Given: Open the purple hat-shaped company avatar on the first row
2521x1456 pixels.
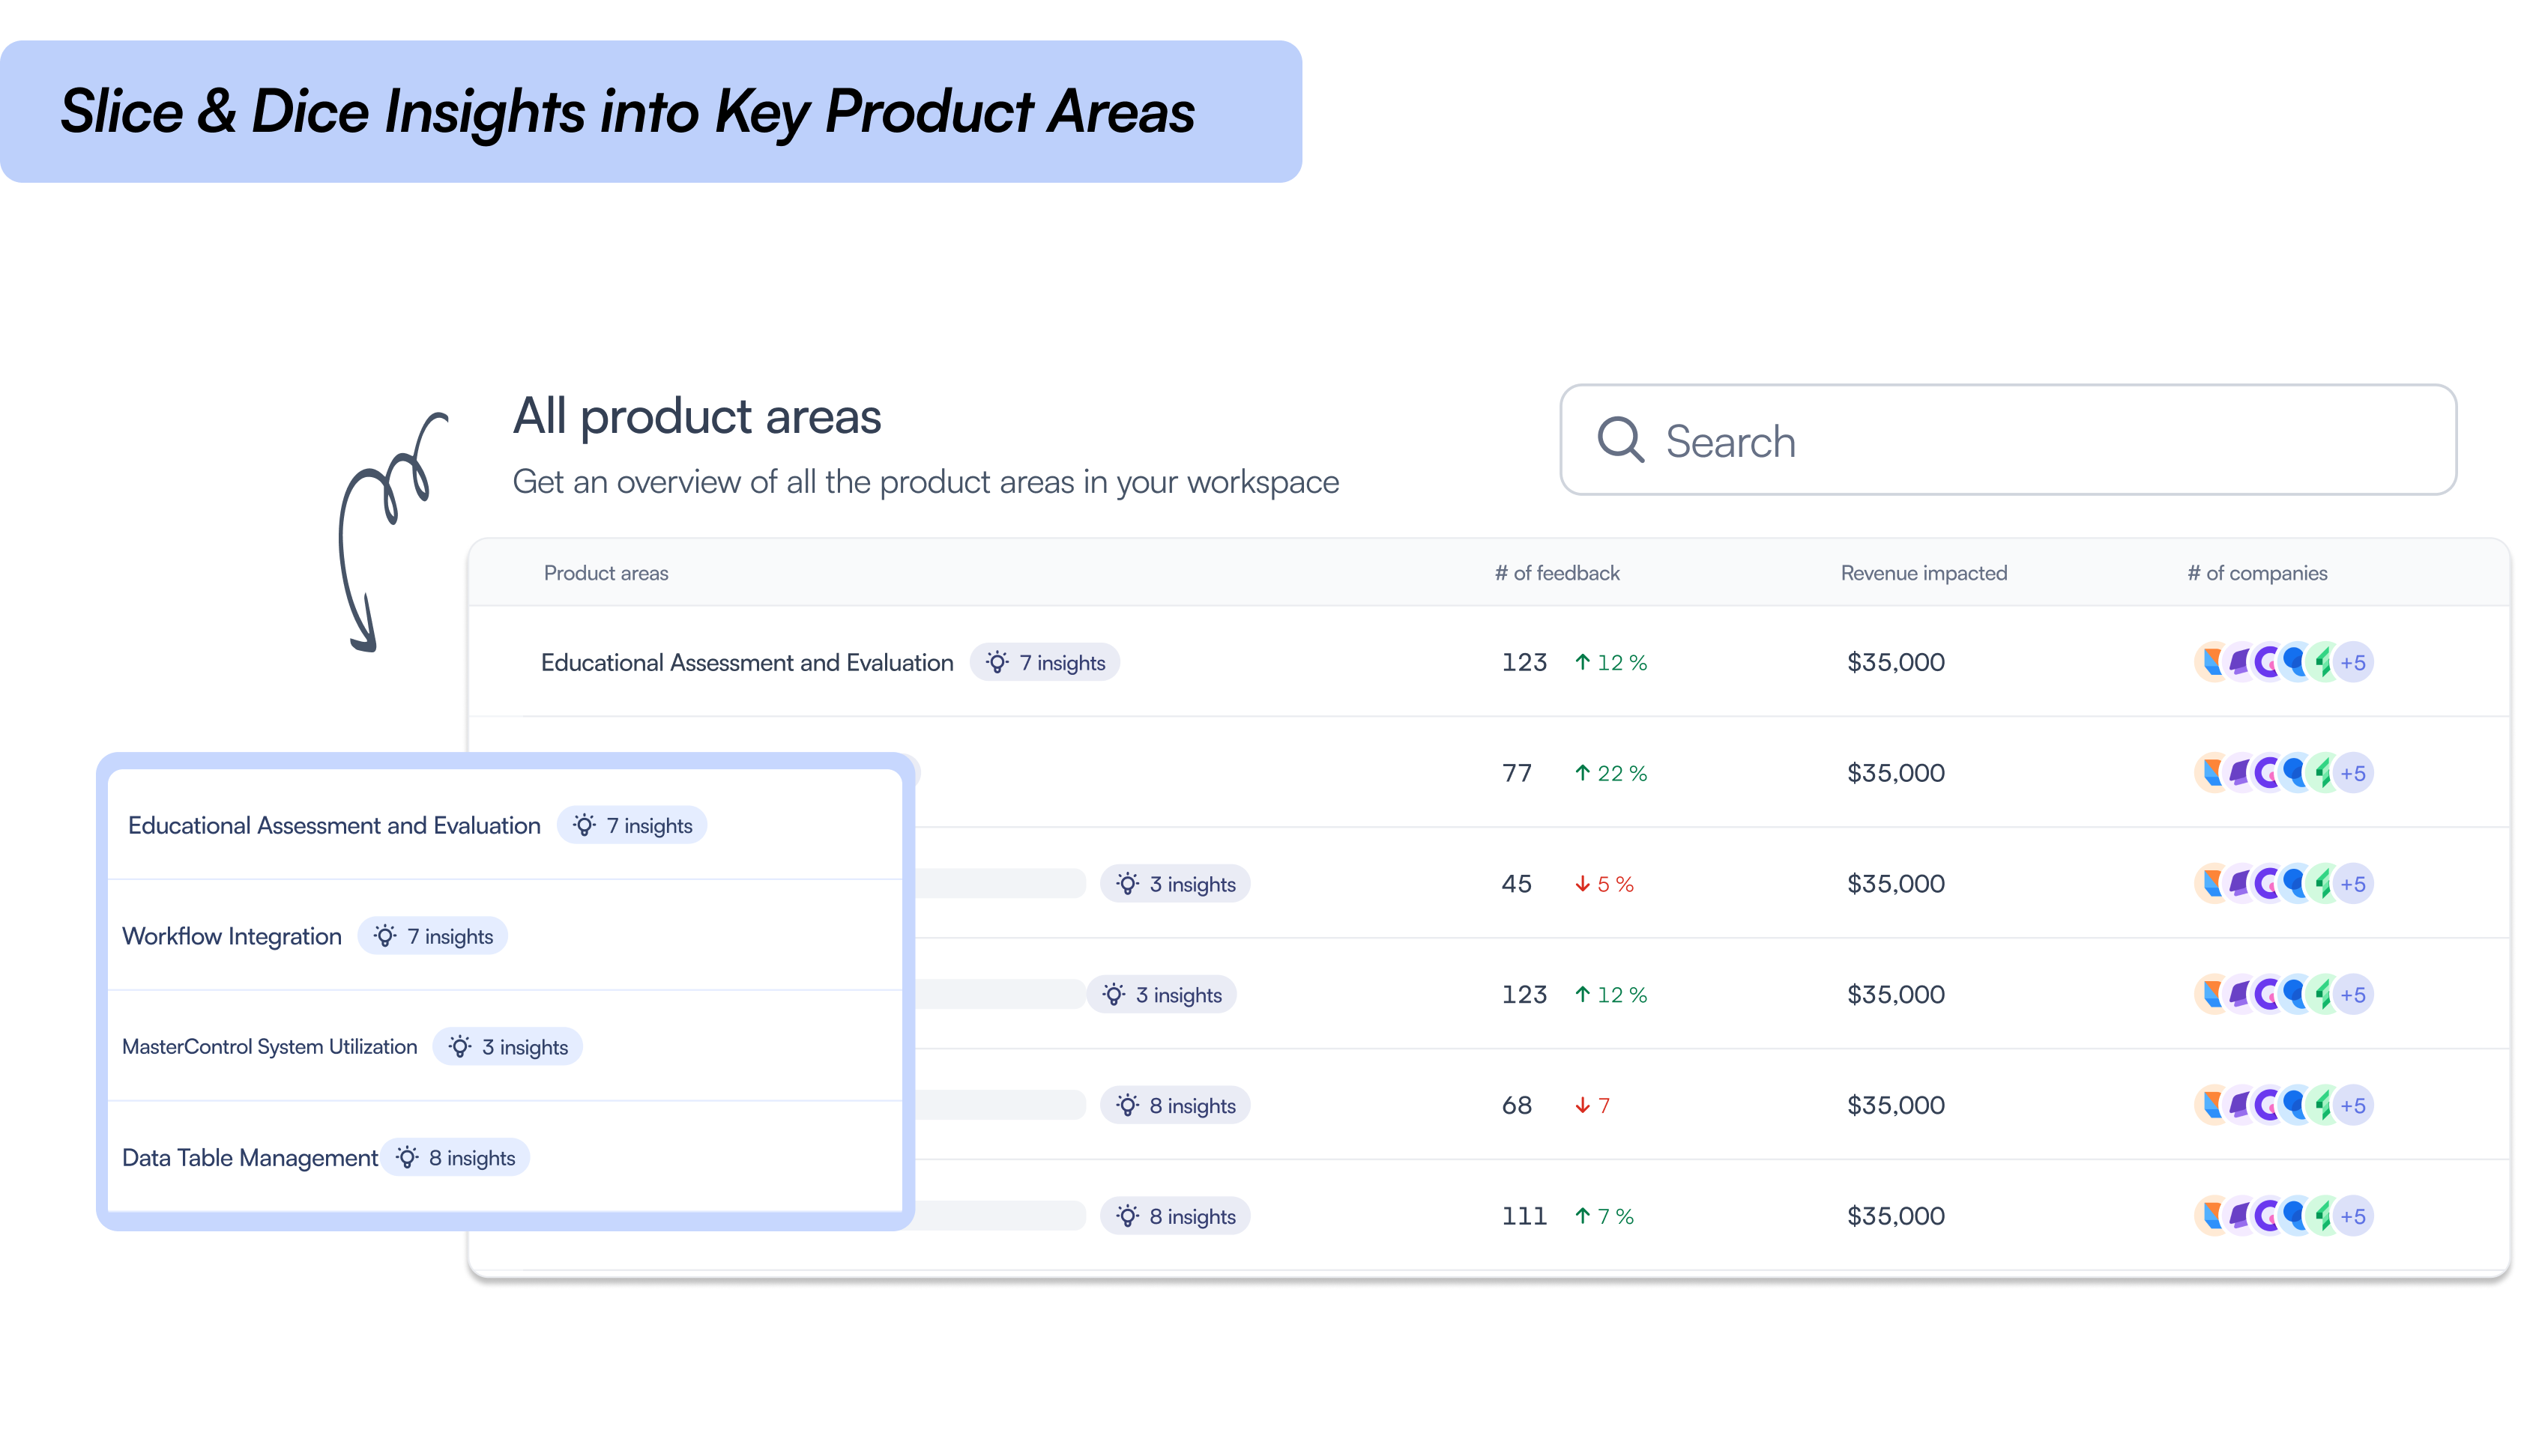Looking at the screenshot, I should pyautogui.click(x=2240, y=662).
